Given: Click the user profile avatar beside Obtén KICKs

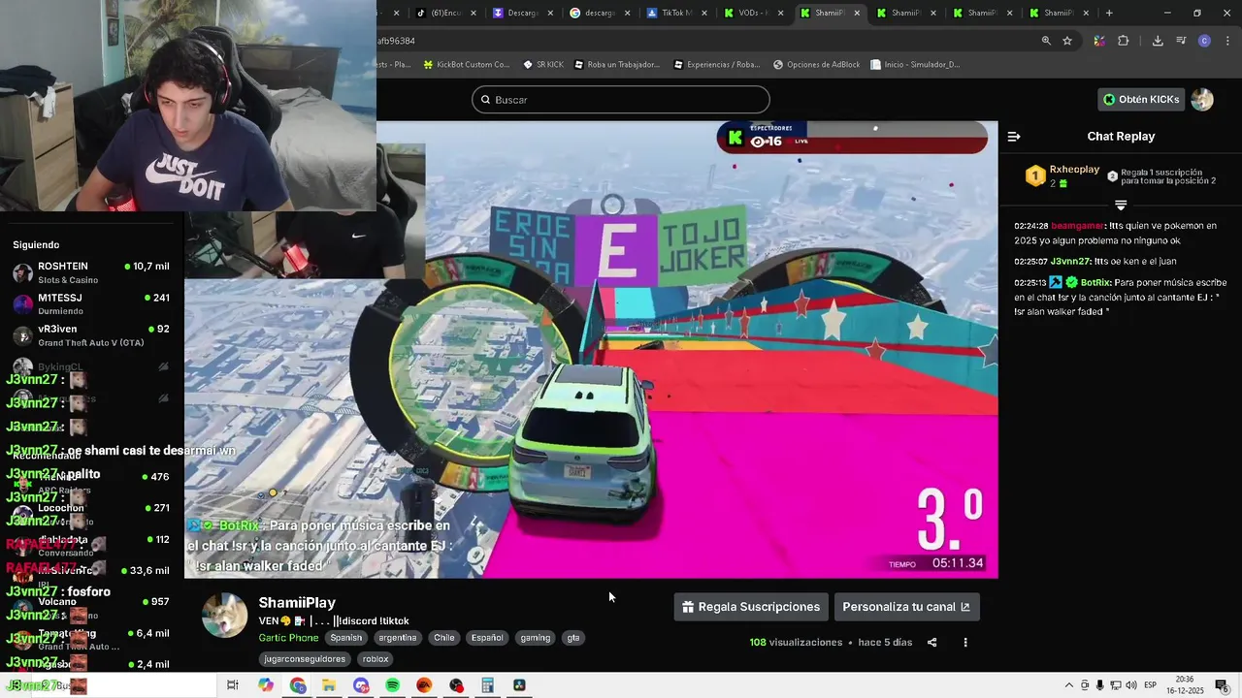Looking at the screenshot, I should pos(1202,99).
